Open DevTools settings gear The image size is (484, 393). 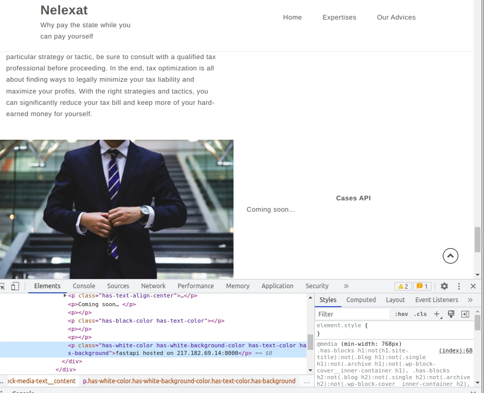444,286
